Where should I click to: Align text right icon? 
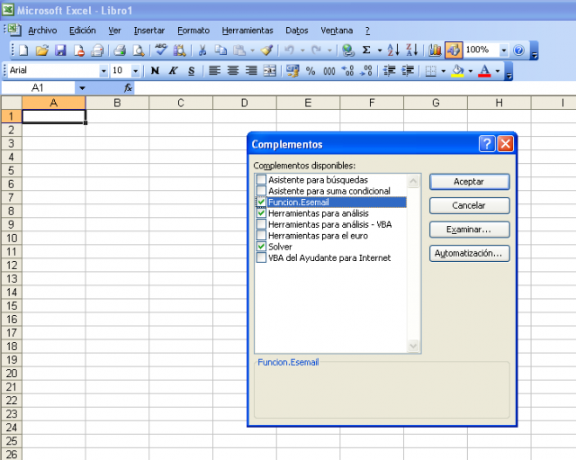coord(251,70)
